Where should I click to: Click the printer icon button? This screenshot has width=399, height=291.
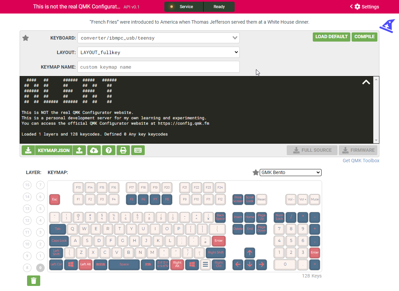coord(123,150)
